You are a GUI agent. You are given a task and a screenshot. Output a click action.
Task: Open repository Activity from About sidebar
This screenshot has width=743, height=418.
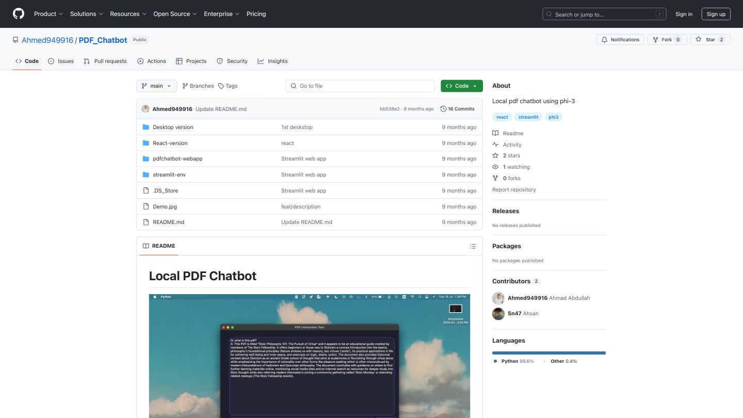pos(512,144)
